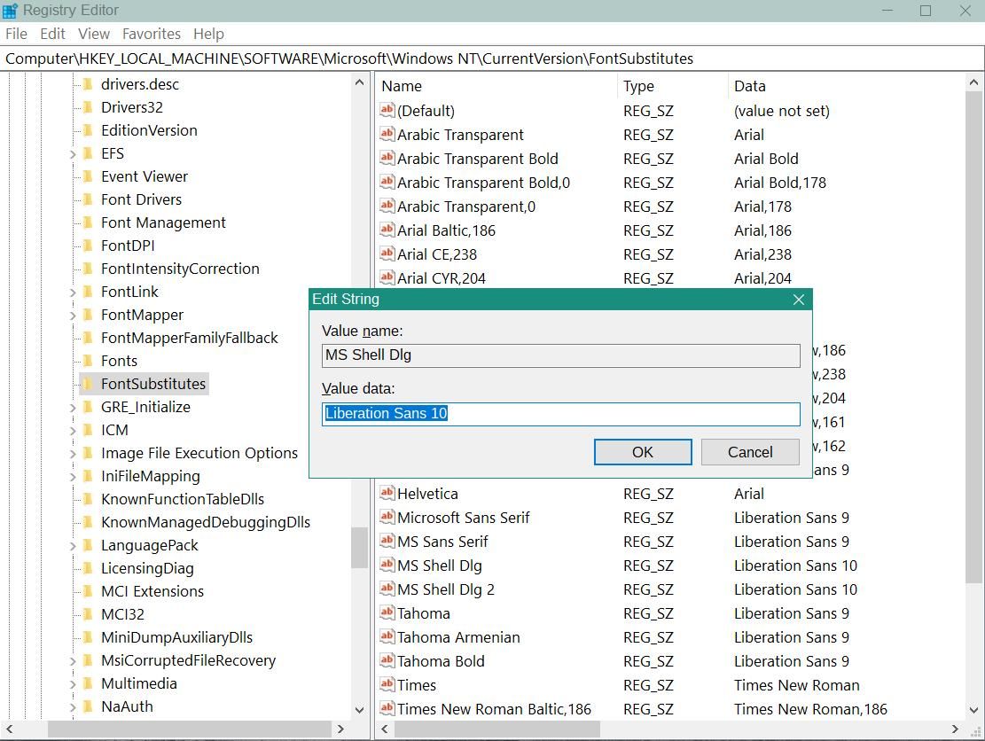Click the registry path address bar

[x=492, y=58]
